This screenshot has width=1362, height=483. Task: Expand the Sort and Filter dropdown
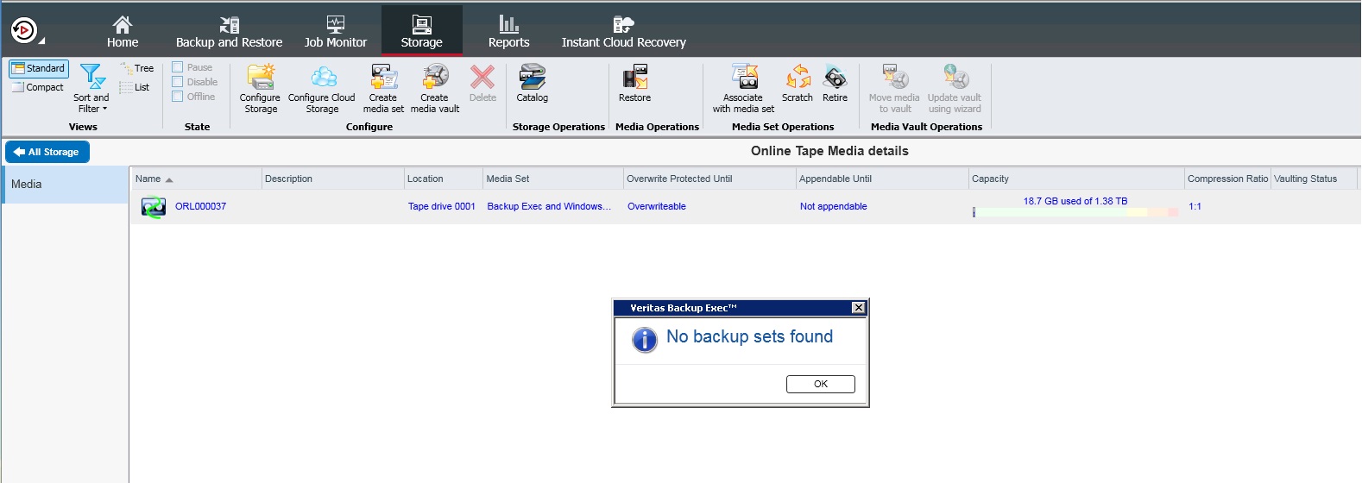click(x=91, y=89)
